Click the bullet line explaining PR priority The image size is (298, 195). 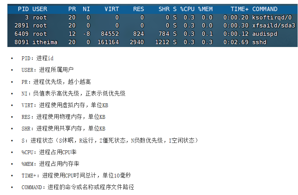tap(56, 82)
